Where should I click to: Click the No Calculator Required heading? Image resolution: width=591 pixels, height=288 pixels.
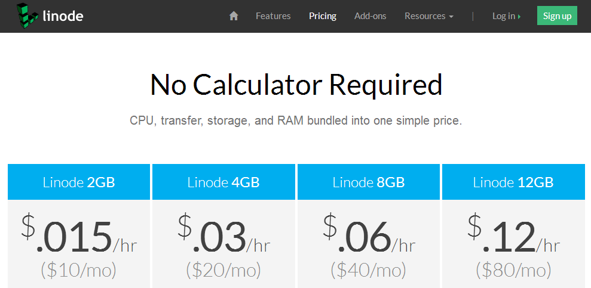(x=296, y=85)
